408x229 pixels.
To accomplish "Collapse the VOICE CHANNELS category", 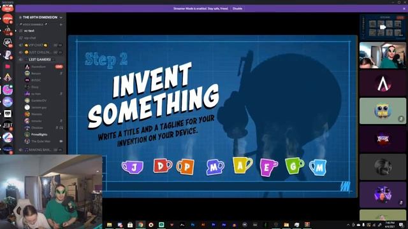I will (x=33, y=24).
